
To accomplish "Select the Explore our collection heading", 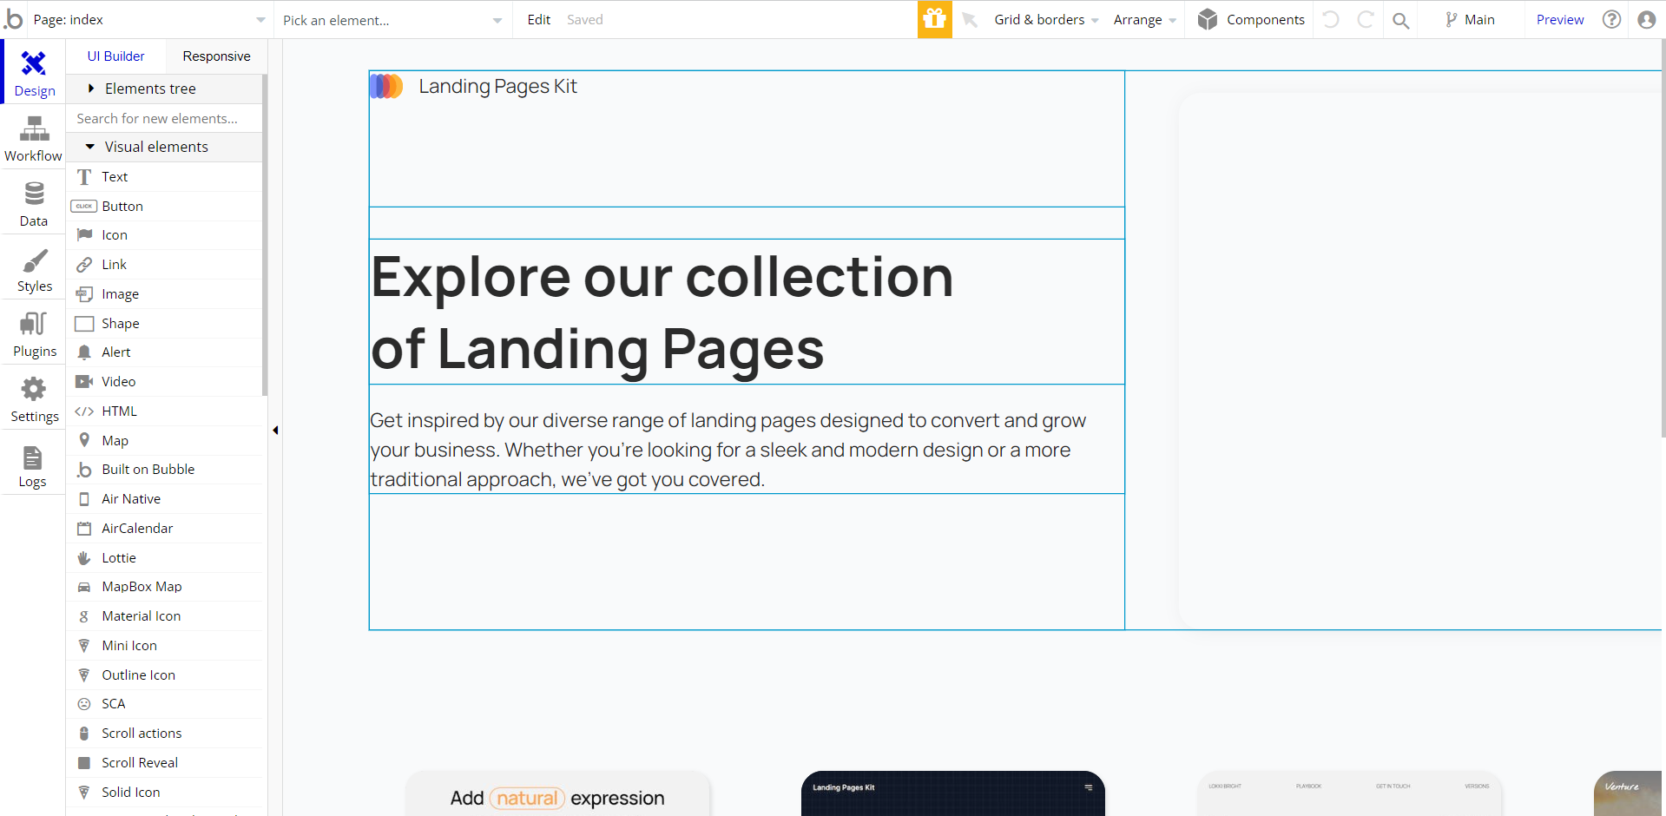I will pyautogui.click(x=747, y=312).
